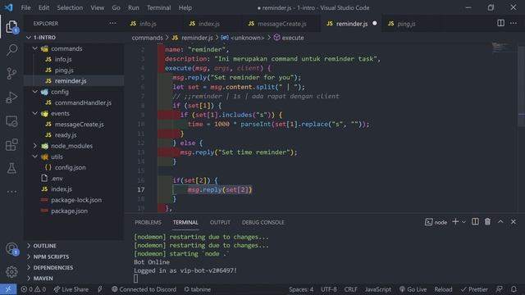Click Go Live server button
The width and height of the screenshot is (525, 295).
[x=413, y=289]
